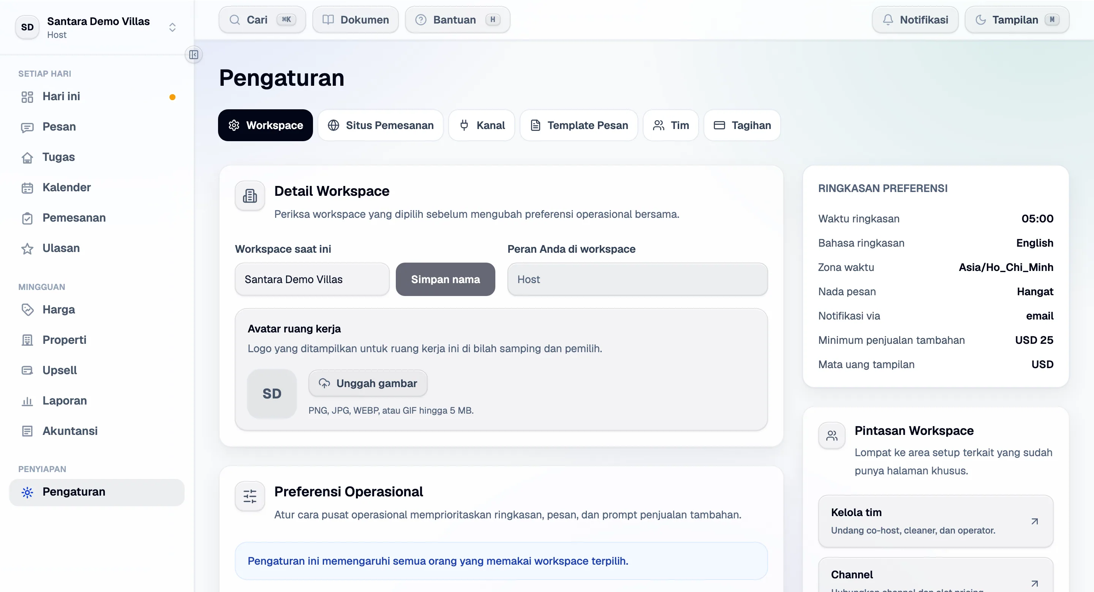Open Dokumen from the top bar

tap(356, 20)
